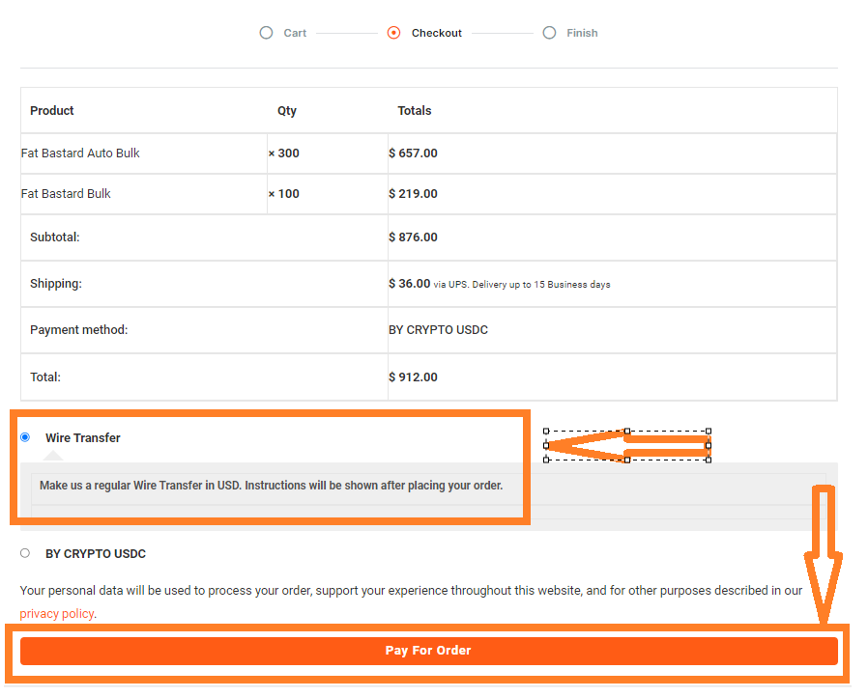
Task: Click the Fat Bastard Bulk product name
Action: point(66,194)
